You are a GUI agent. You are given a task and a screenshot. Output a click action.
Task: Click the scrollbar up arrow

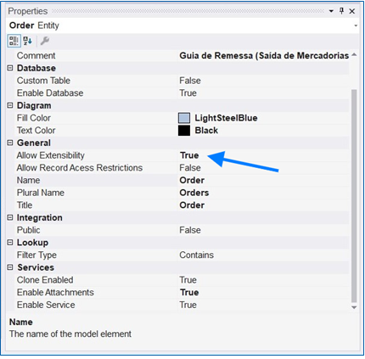tap(354, 55)
